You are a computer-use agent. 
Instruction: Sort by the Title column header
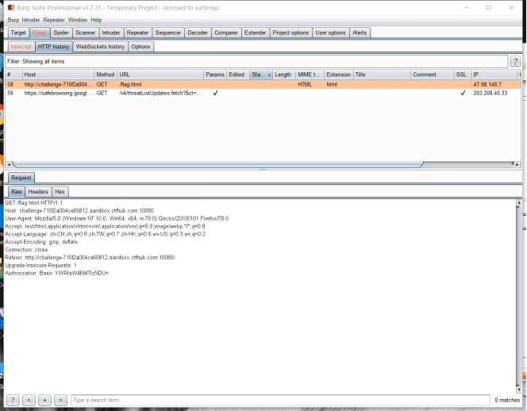(382, 75)
